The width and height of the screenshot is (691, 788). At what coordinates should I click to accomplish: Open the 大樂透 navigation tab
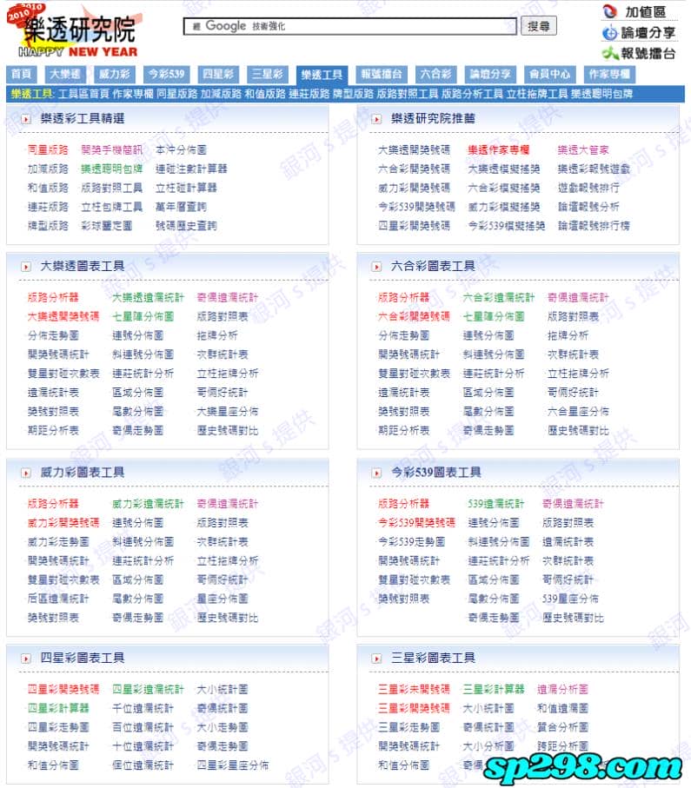click(x=65, y=75)
